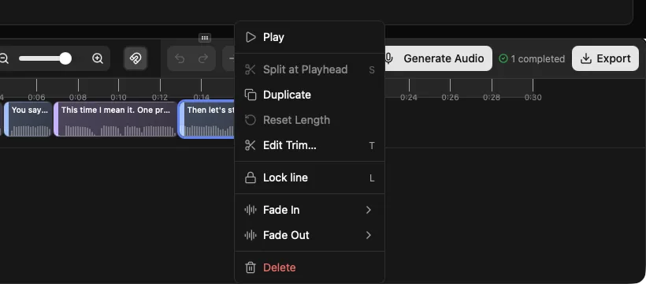This screenshot has height=284, width=646.
Task: Click the padlock icon beside Lock line
Action: click(x=251, y=178)
